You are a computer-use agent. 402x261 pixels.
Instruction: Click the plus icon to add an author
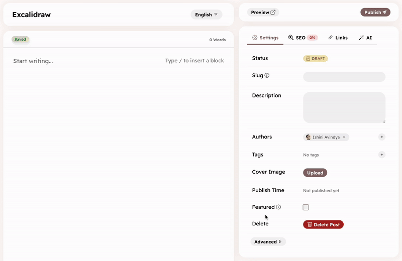[381, 137]
